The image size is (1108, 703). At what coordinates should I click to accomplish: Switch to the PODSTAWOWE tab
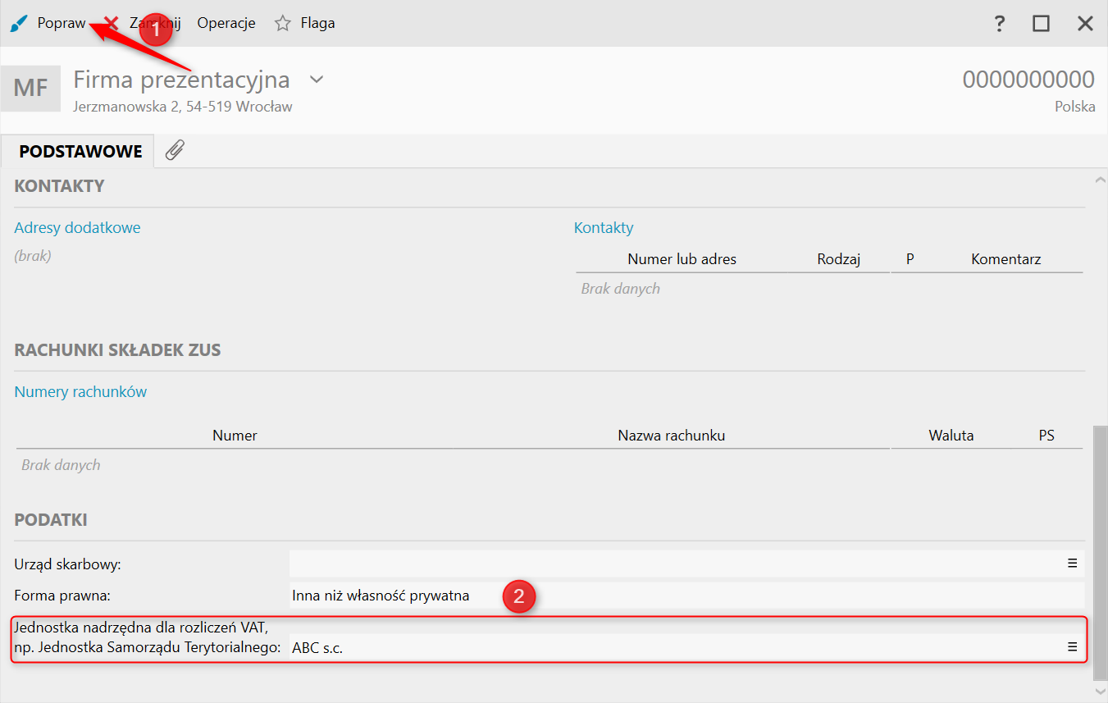click(x=80, y=152)
